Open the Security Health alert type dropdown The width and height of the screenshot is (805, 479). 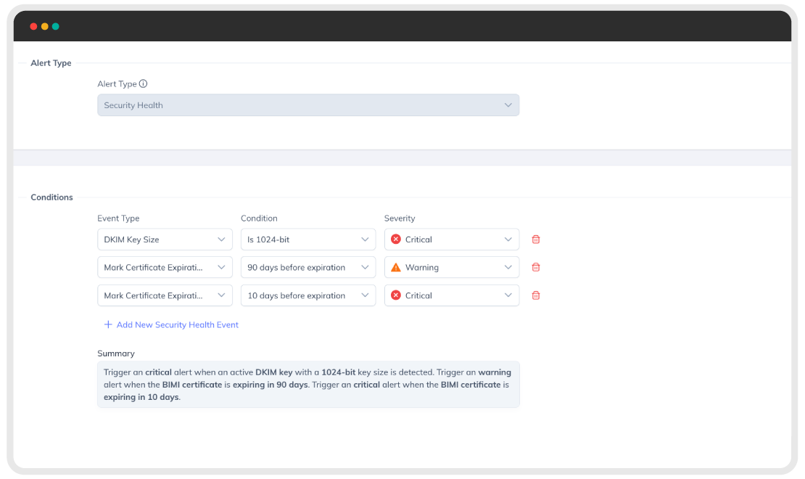coord(308,105)
